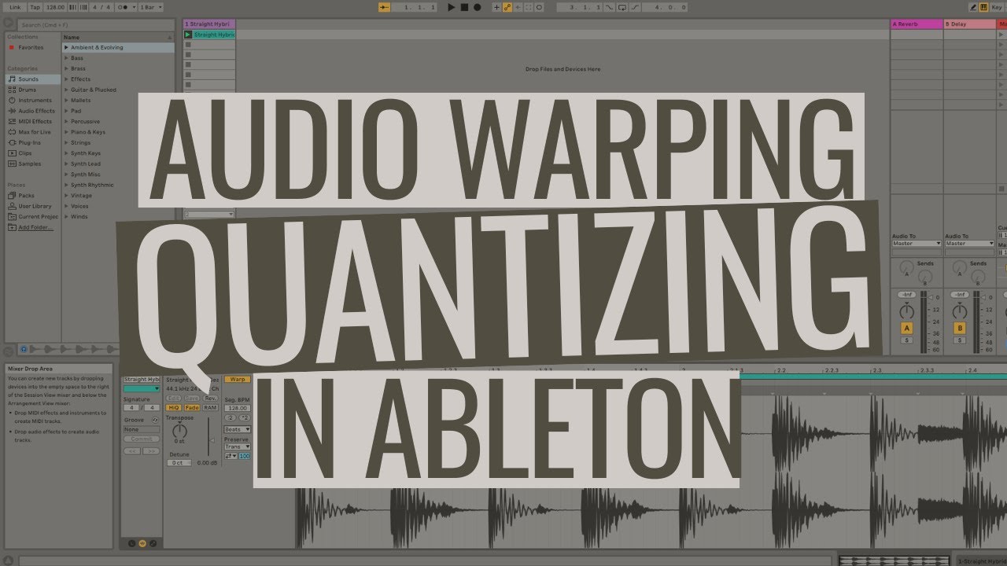
Task: Click the Favorites collection
Action: (x=31, y=47)
